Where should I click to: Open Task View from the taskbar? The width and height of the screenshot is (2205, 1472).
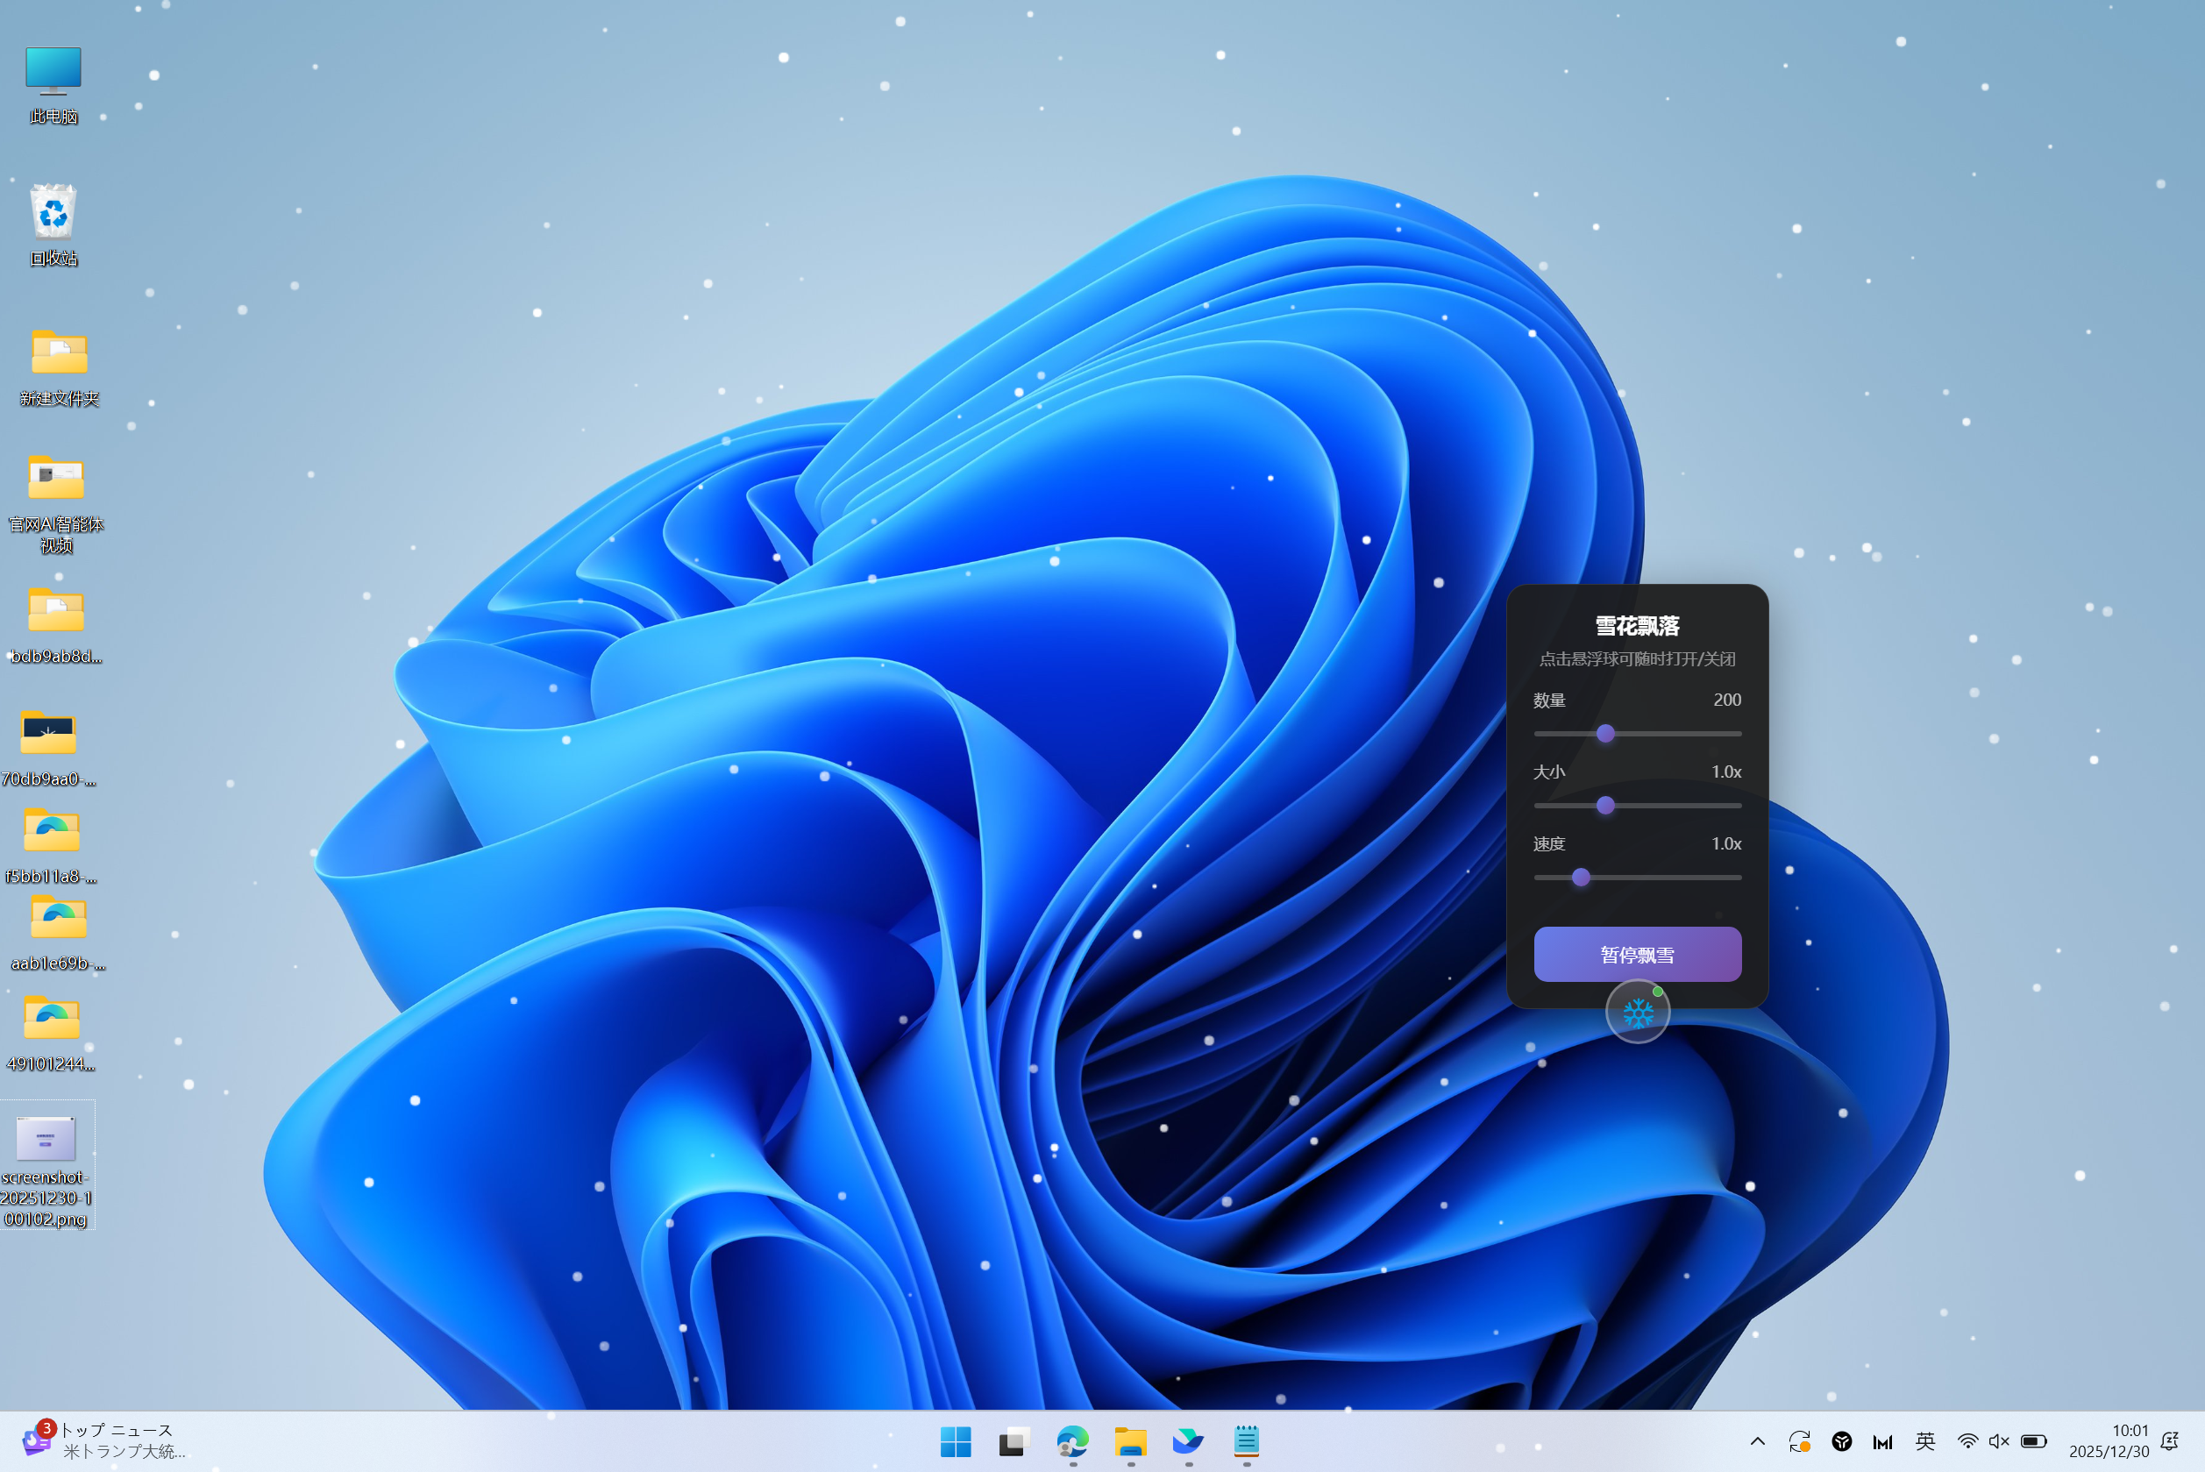click(x=1014, y=1441)
